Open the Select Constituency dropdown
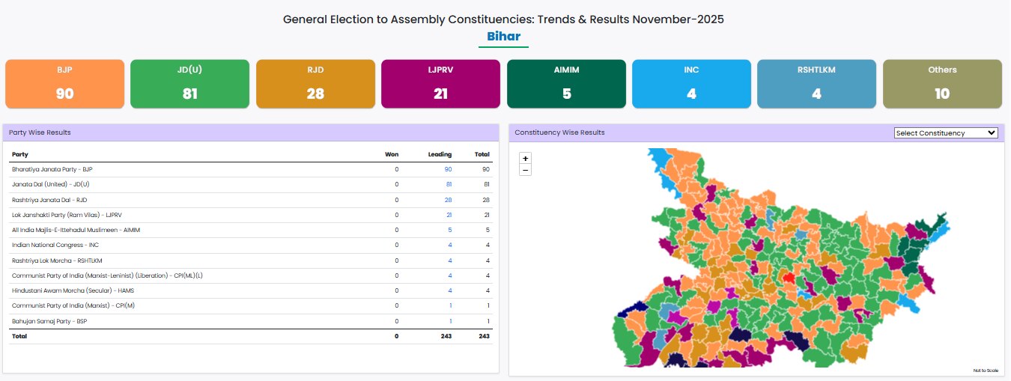 point(946,132)
